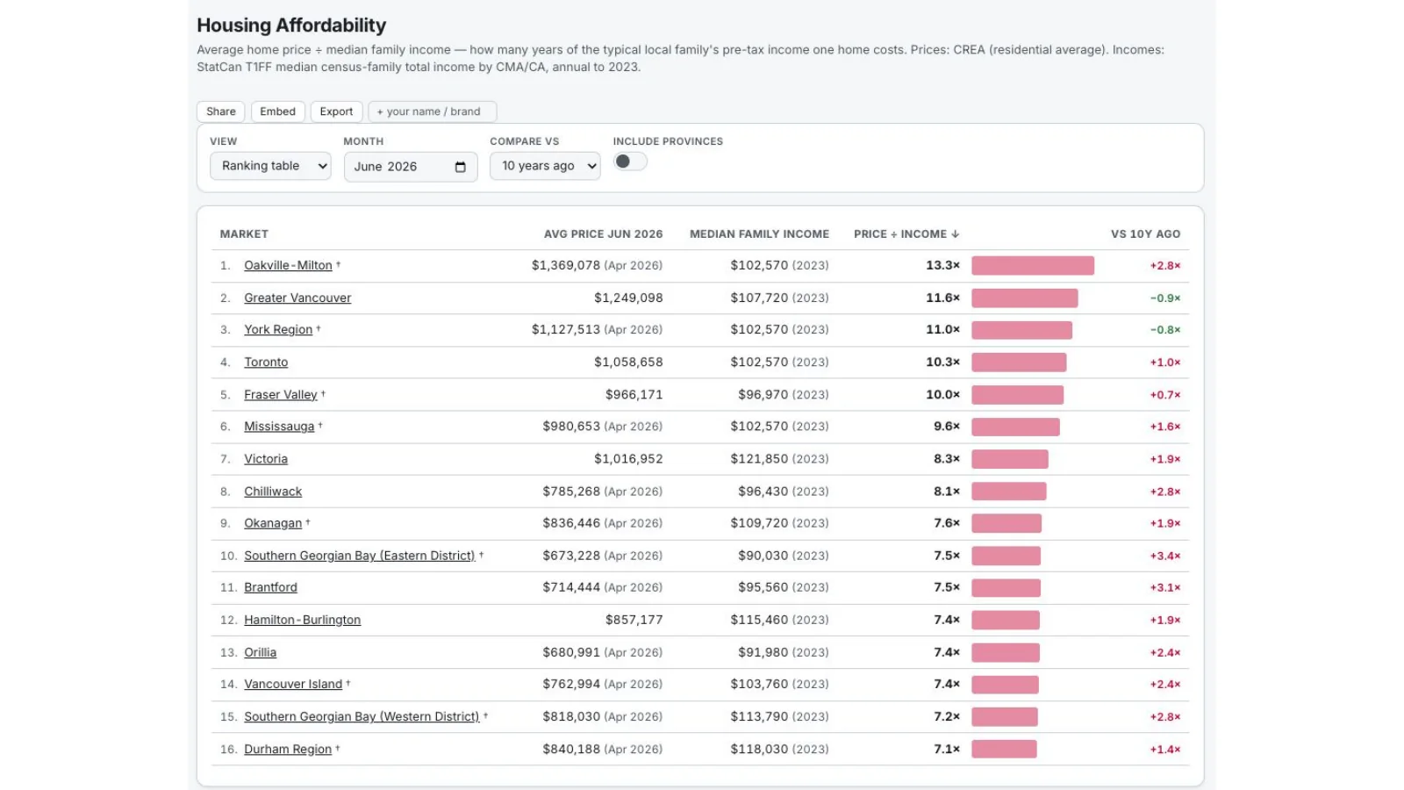
Task: Click the 11.6× ratio bar for Greater Vancouver
Action: point(1025,298)
